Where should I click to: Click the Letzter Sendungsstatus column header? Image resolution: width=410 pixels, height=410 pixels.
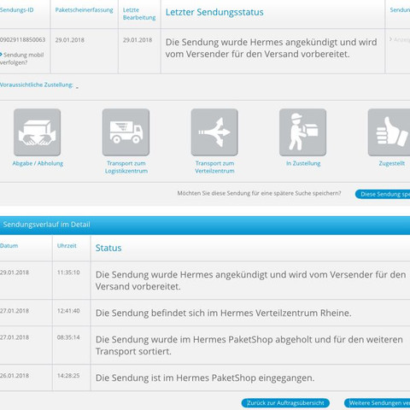pos(214,12)
